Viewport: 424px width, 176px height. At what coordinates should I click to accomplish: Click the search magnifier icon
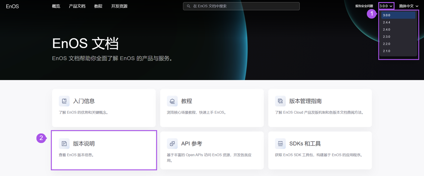189,6
